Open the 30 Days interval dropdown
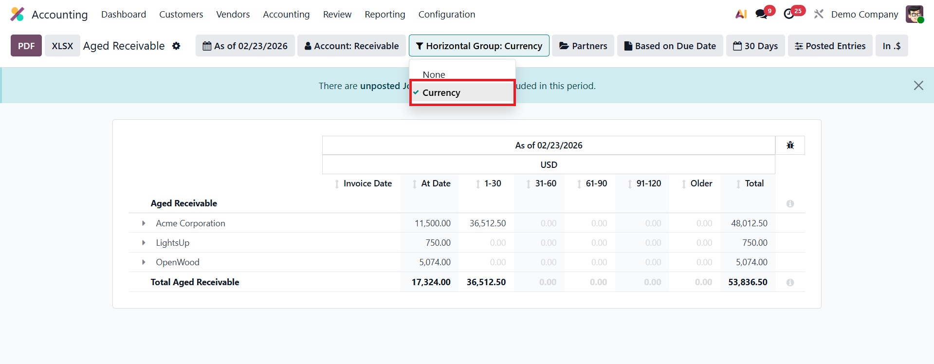Screen dimensions: 934x364 click(755, 46)
